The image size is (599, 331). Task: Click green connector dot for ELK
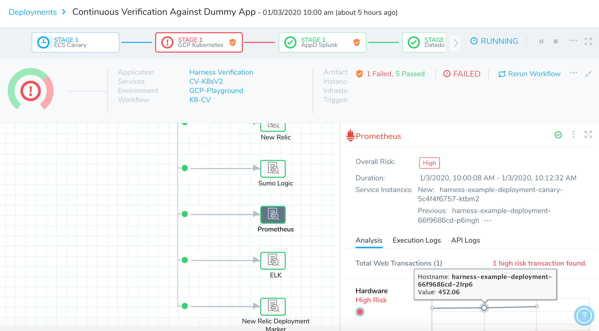click(x=185, y=260)
